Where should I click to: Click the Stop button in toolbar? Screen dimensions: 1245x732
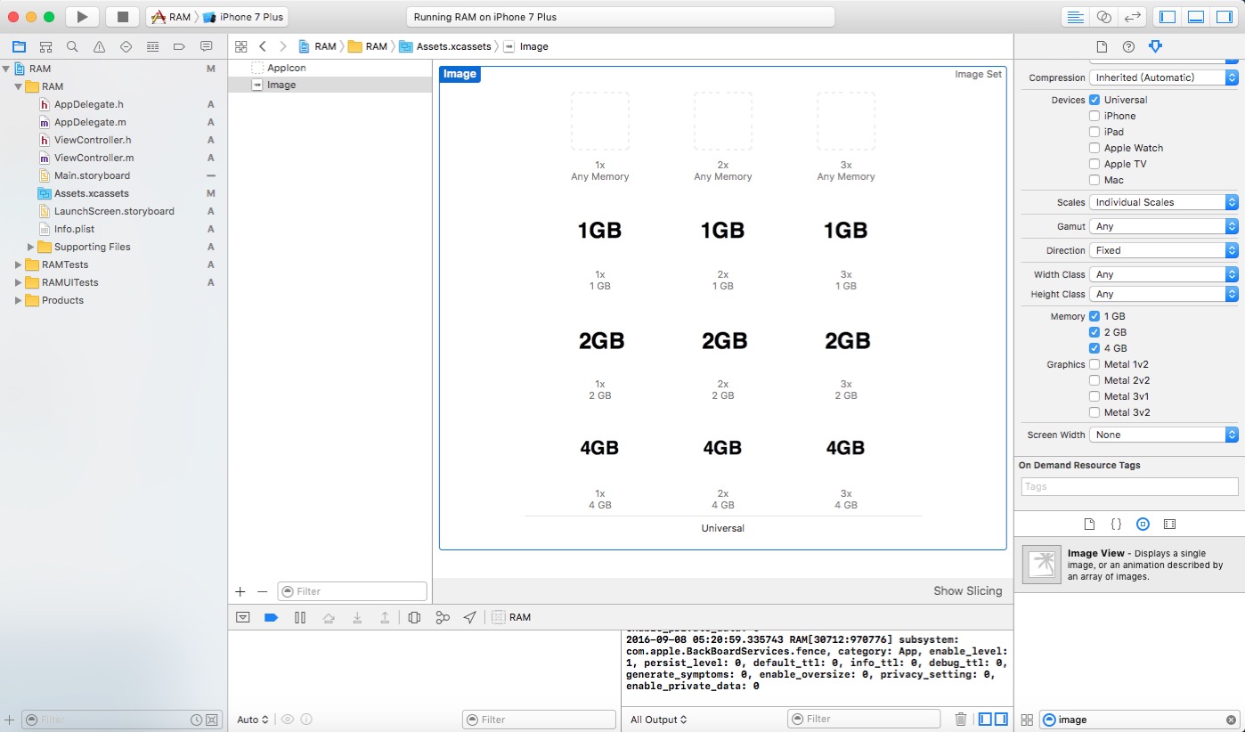point(123,17)
